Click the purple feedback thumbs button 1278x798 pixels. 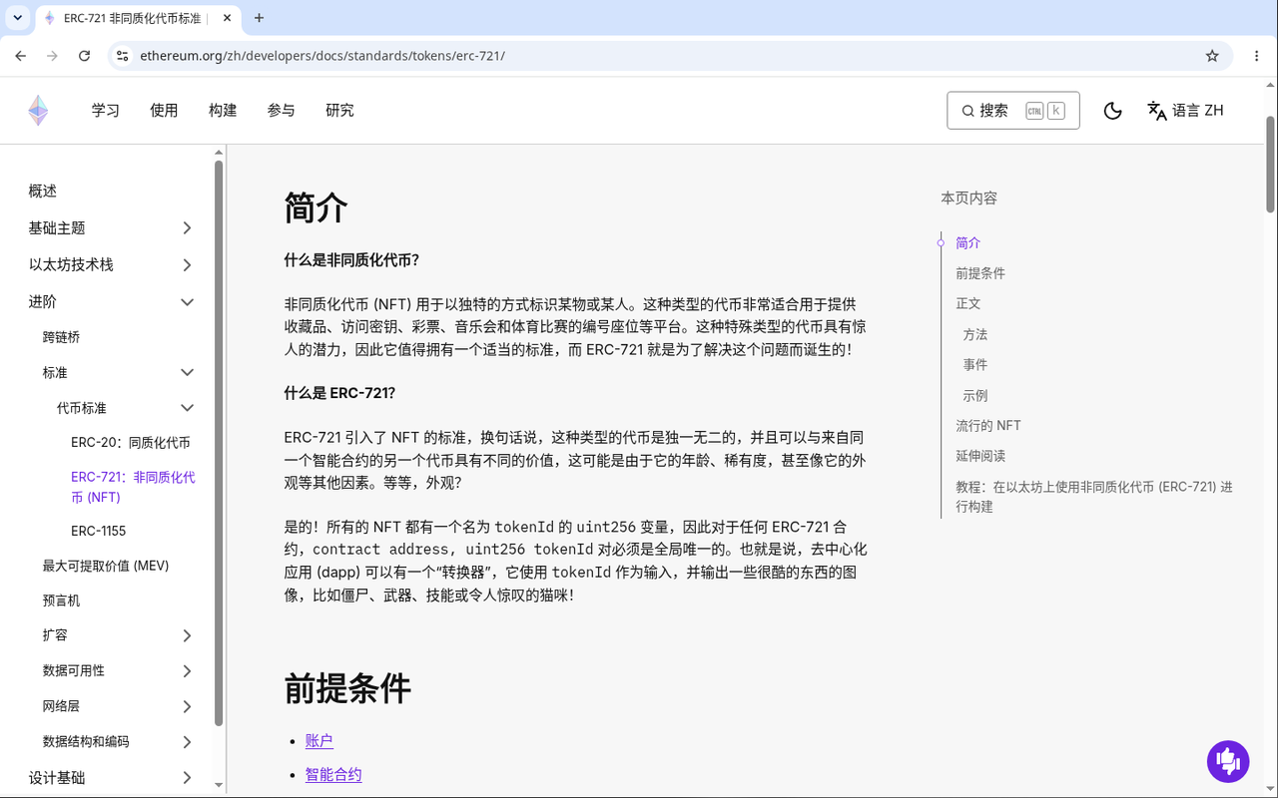1228,762
